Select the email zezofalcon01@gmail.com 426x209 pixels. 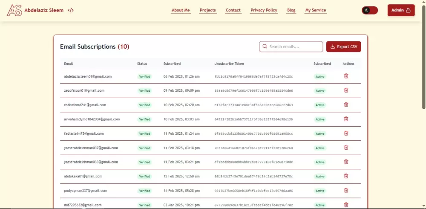point(84,90)
